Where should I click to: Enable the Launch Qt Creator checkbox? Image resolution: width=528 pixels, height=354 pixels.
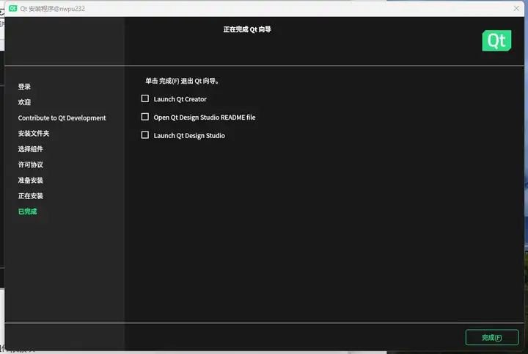pos(144,98)
